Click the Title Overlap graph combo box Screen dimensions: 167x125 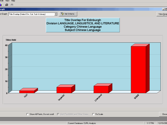point(33,14)
